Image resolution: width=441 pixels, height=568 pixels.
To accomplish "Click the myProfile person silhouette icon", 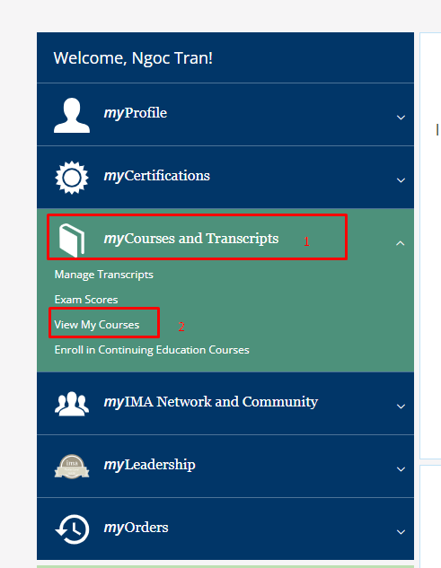I will (72, 115).
